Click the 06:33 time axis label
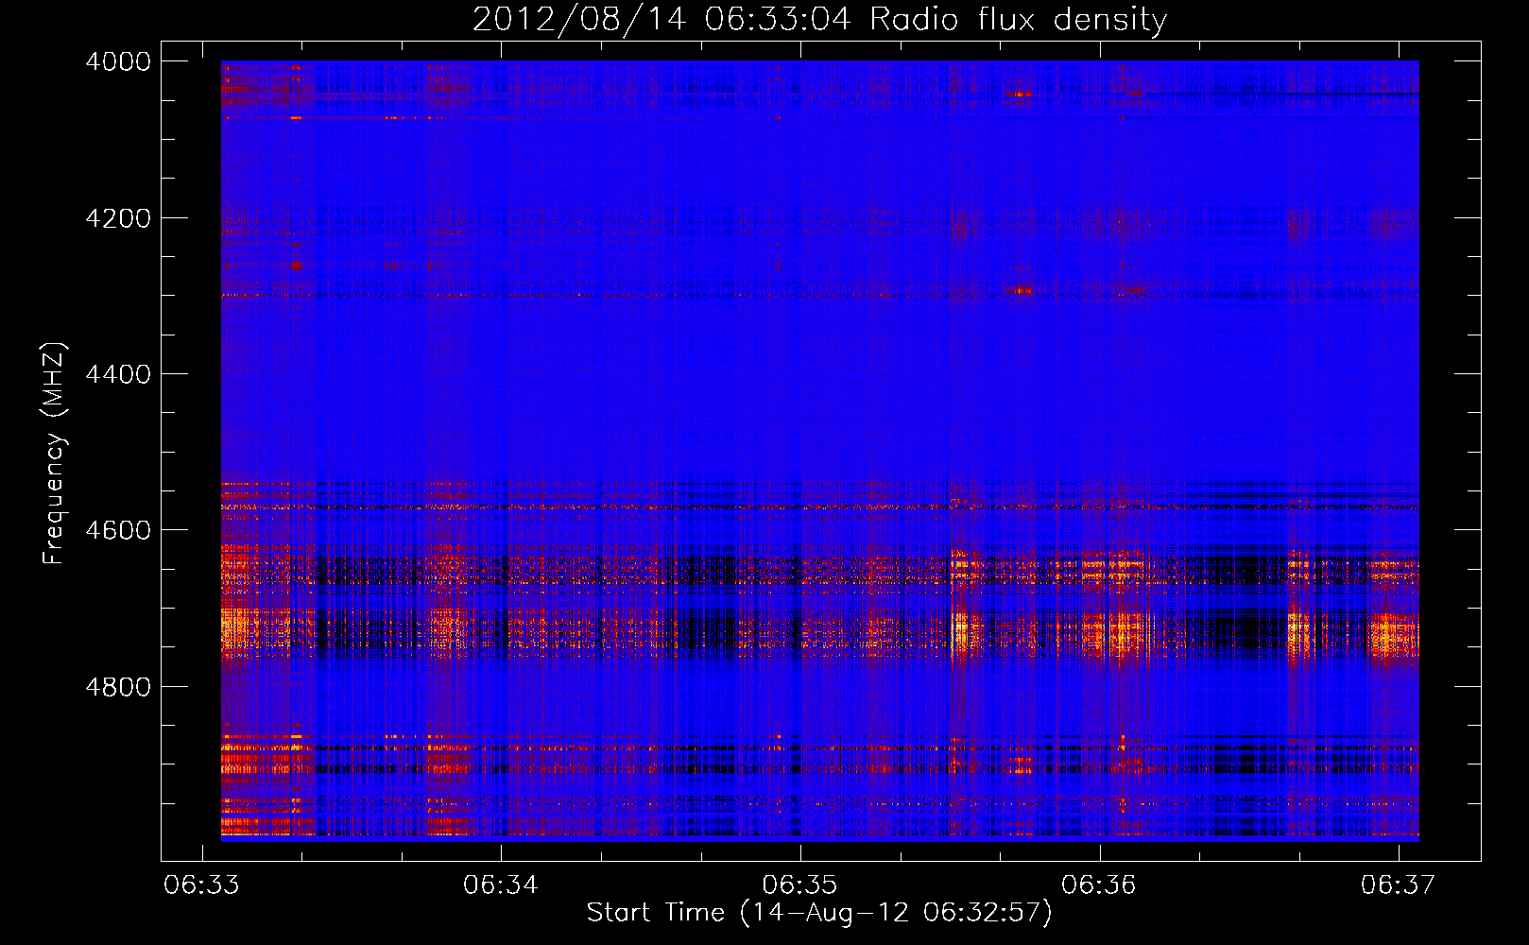The width and height of the screenshot is (1529, 945). point(201,885)
